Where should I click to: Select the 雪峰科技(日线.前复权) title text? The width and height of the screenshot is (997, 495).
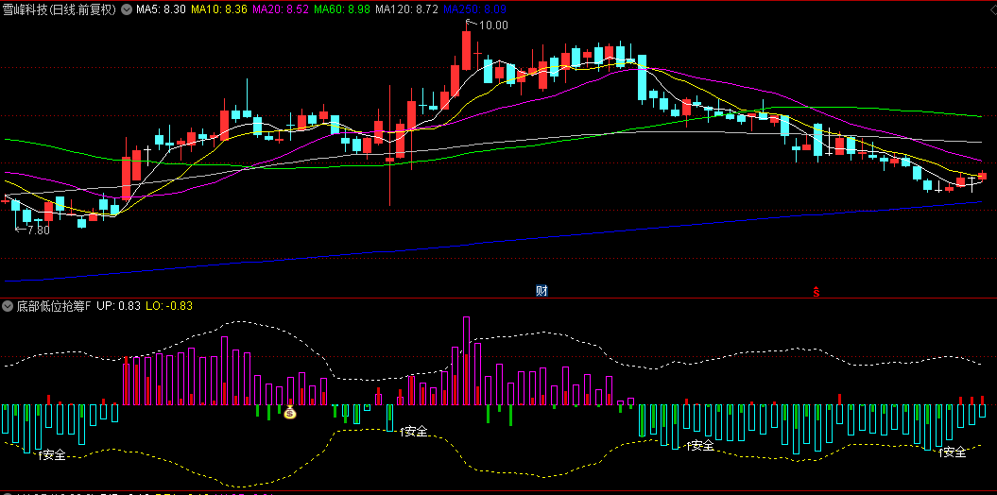60,9
